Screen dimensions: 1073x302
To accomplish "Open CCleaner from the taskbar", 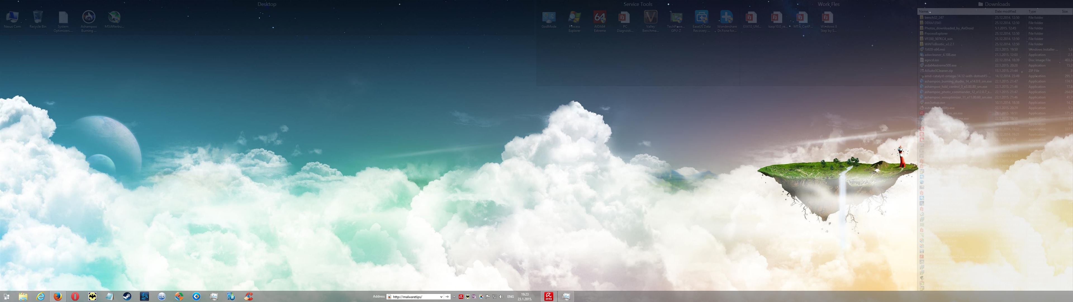I will point(249,296).
